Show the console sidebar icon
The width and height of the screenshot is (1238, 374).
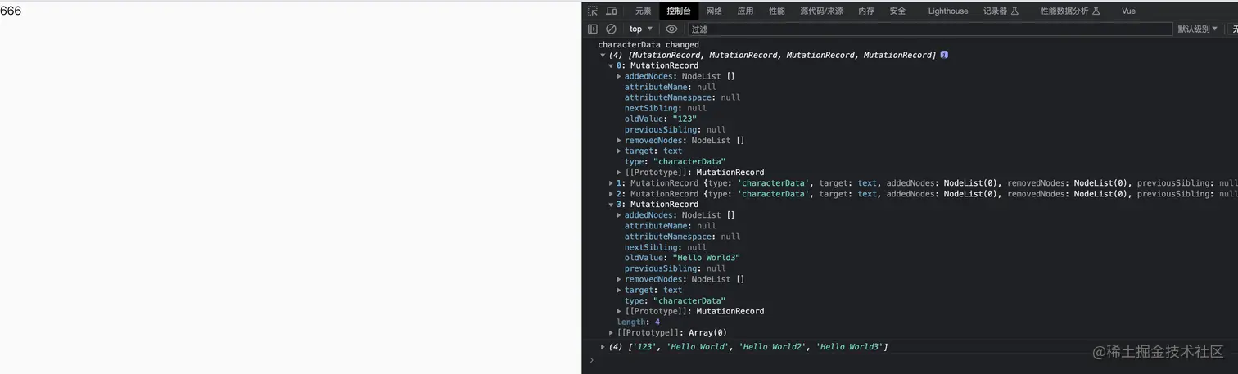[593, 29]
